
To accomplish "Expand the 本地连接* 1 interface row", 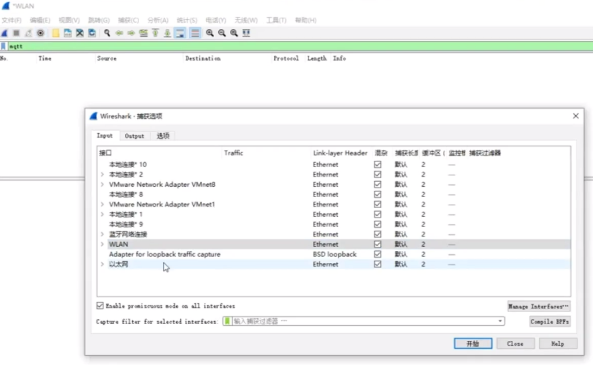I will coord(102,215).
